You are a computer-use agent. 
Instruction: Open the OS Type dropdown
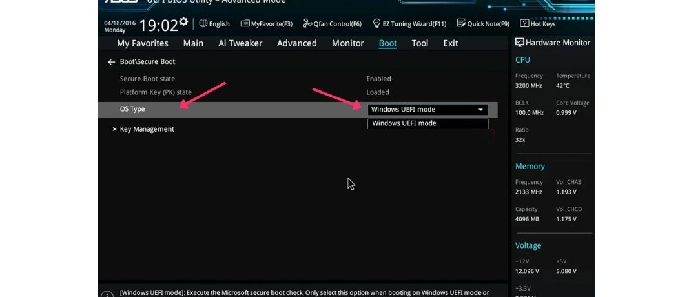pos(427,109)
